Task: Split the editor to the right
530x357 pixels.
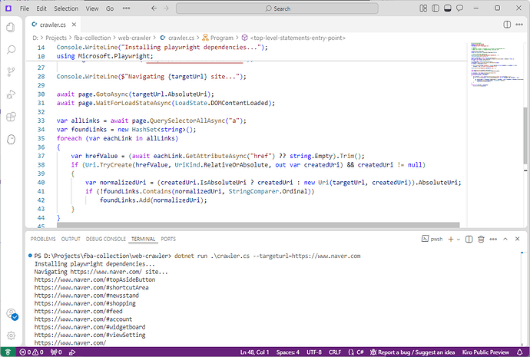Action: pyautogui.click(x=507, y=25)
